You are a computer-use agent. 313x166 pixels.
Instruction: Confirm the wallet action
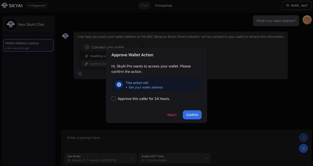pyautogui.click(x=192, y=115)
